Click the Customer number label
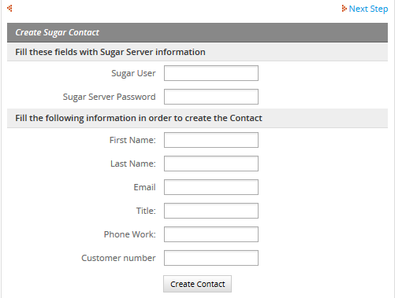Image resolution: width=402 pixels, height=298 pixels. pos(118,258)
